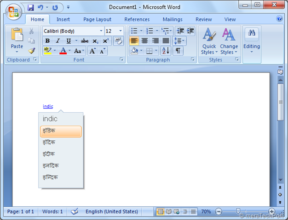The height and width of the screenshot is (220, 288).
Task: Open Paragraph dialog launcher
Action: click(x=192, y=59)
